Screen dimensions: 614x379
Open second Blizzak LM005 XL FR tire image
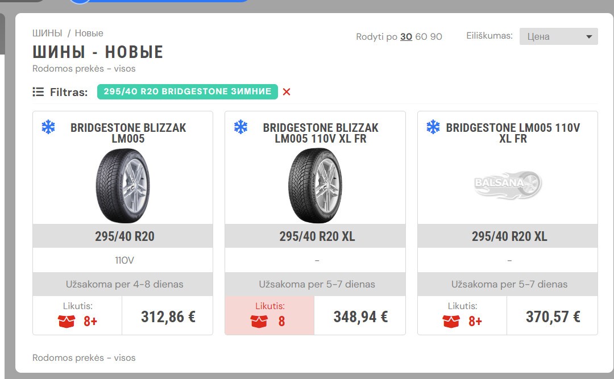(315, 186)
